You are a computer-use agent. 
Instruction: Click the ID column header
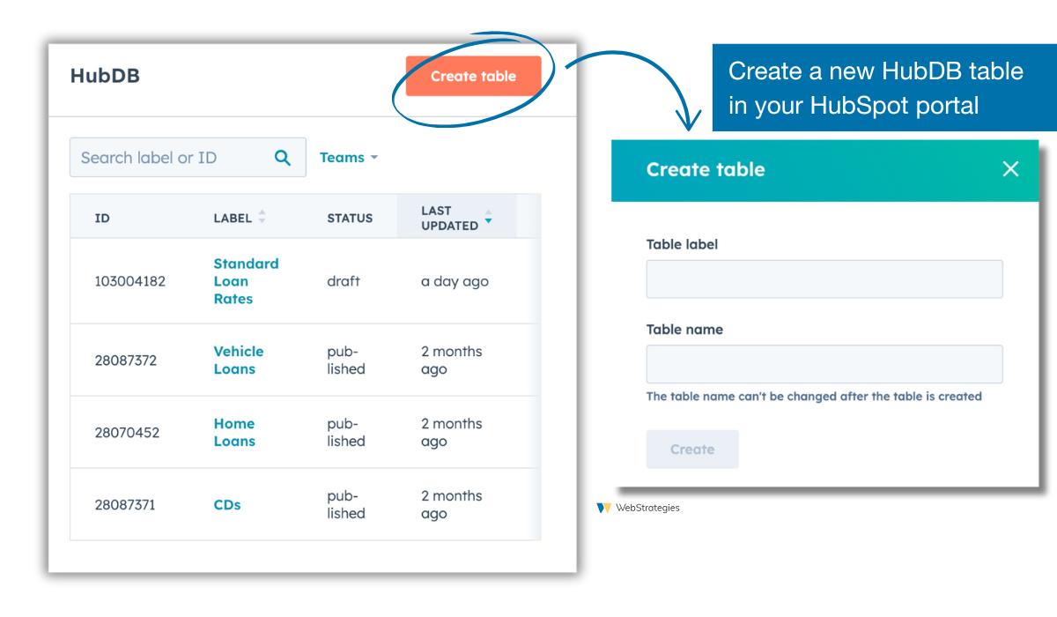click(x=102, y=218)
